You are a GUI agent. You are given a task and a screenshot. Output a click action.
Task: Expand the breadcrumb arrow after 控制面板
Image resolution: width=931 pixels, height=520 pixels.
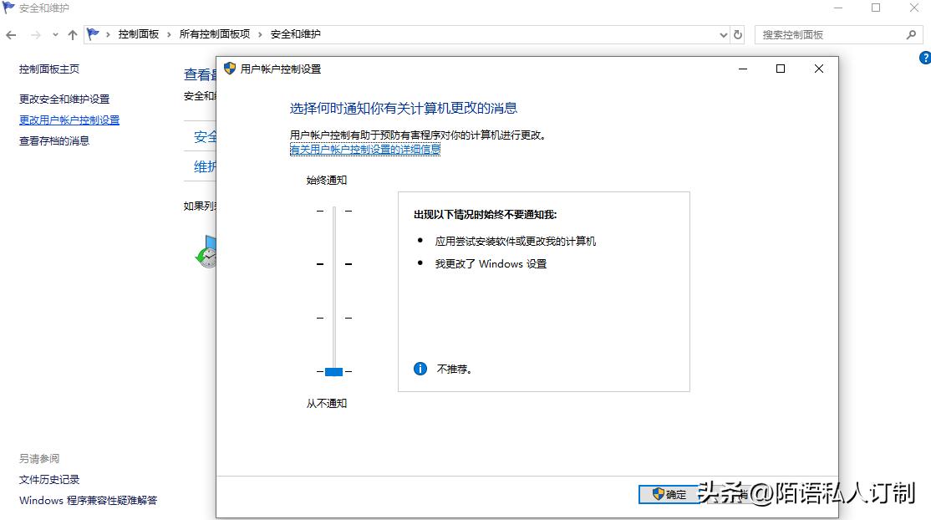(169, 34)
